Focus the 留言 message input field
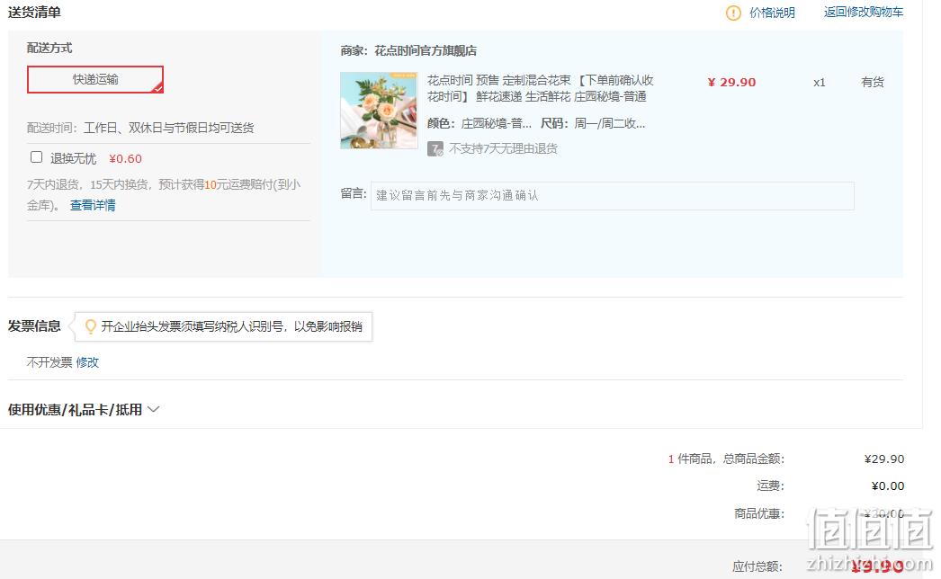Image resolution: width=941 pixels, height=579 pixels. coord(612,196)
